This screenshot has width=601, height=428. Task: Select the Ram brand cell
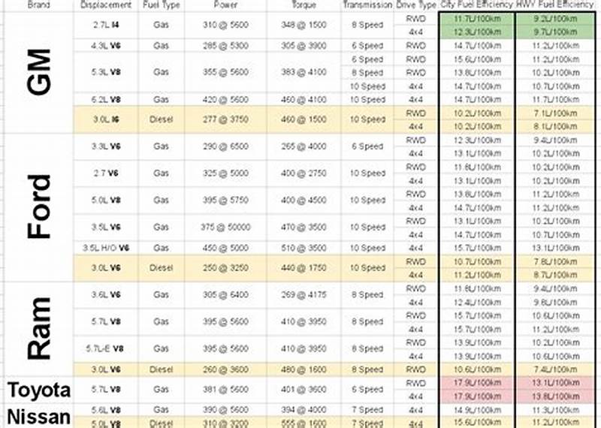(x=38, y=329)
